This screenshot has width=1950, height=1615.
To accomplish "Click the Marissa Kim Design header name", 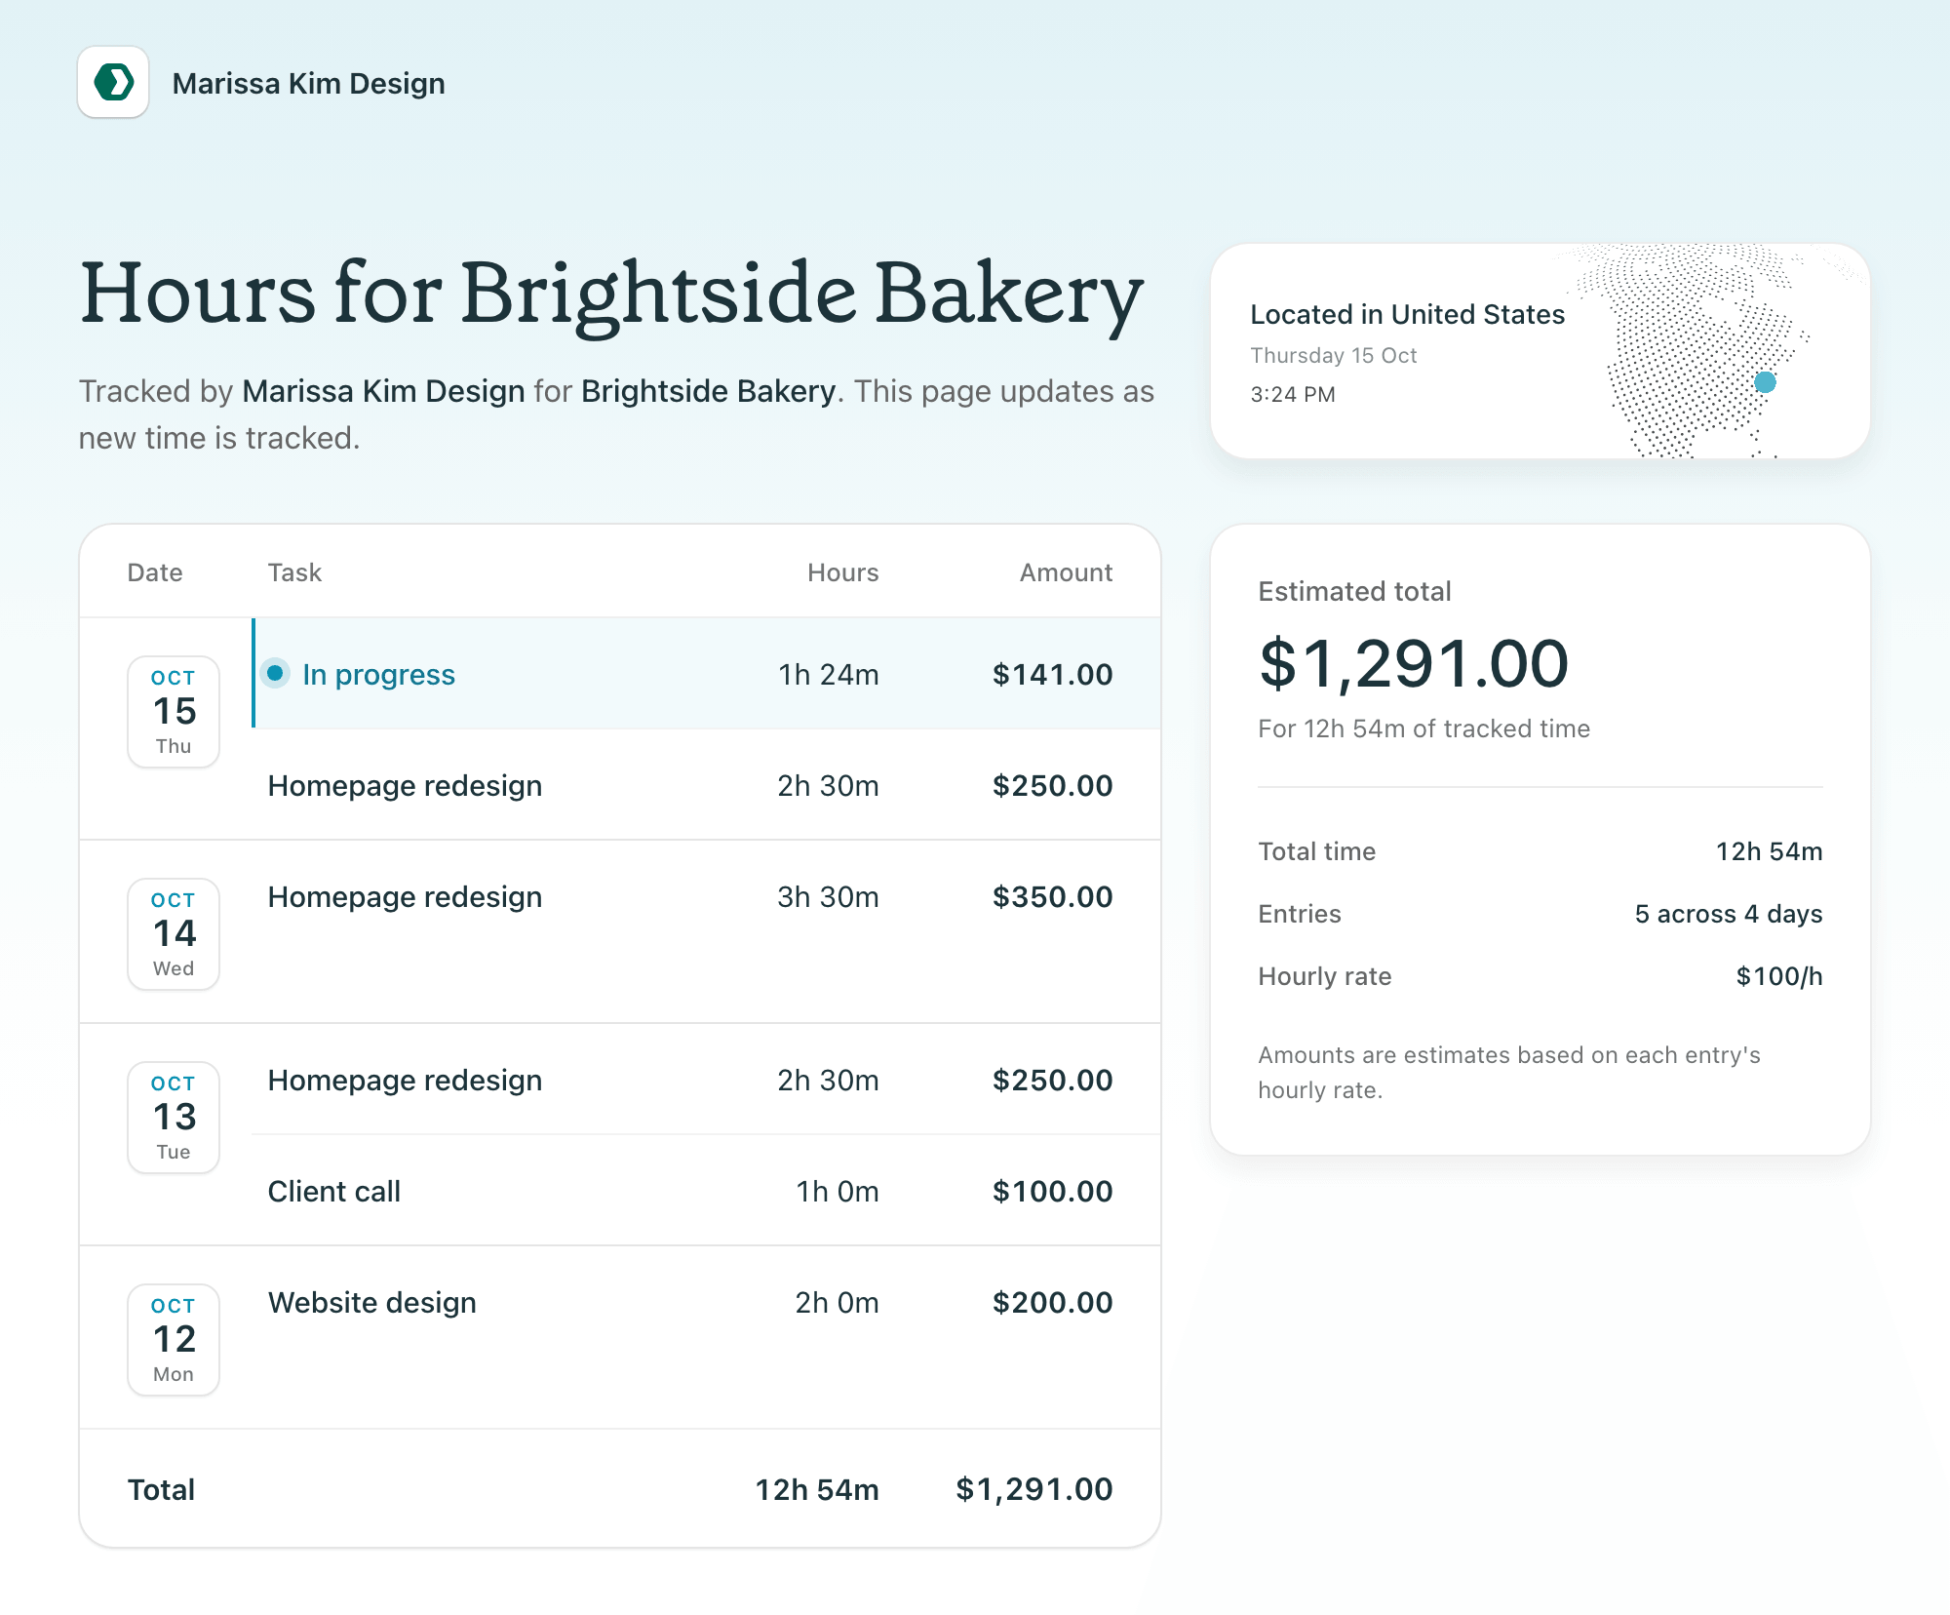I will coord(308,84).
